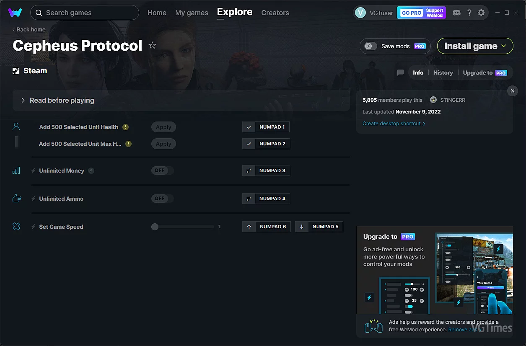Click the NUMPAD 5 hotkey label

(x=326, y=227)
